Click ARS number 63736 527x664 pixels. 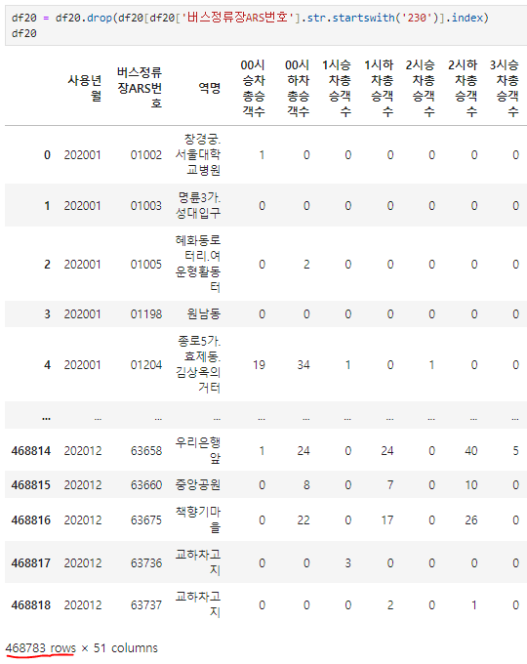[146, 563]
